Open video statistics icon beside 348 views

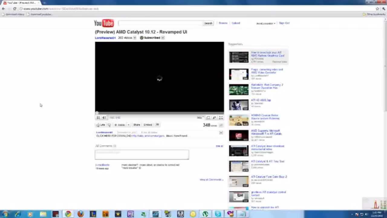(x=221, y=125)
